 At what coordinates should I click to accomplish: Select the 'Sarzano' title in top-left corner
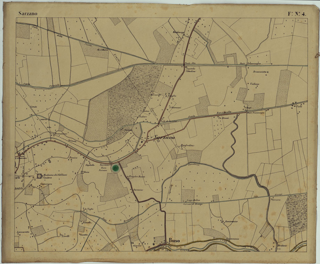click(x=29, y=14)
